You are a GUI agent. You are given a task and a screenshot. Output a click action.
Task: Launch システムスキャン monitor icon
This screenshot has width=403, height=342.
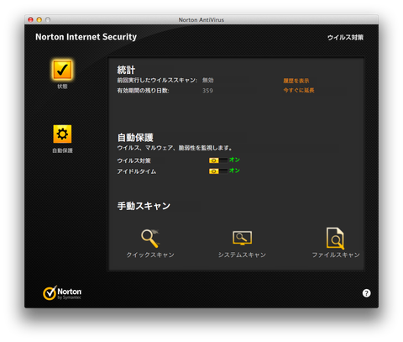click(242, 238)
